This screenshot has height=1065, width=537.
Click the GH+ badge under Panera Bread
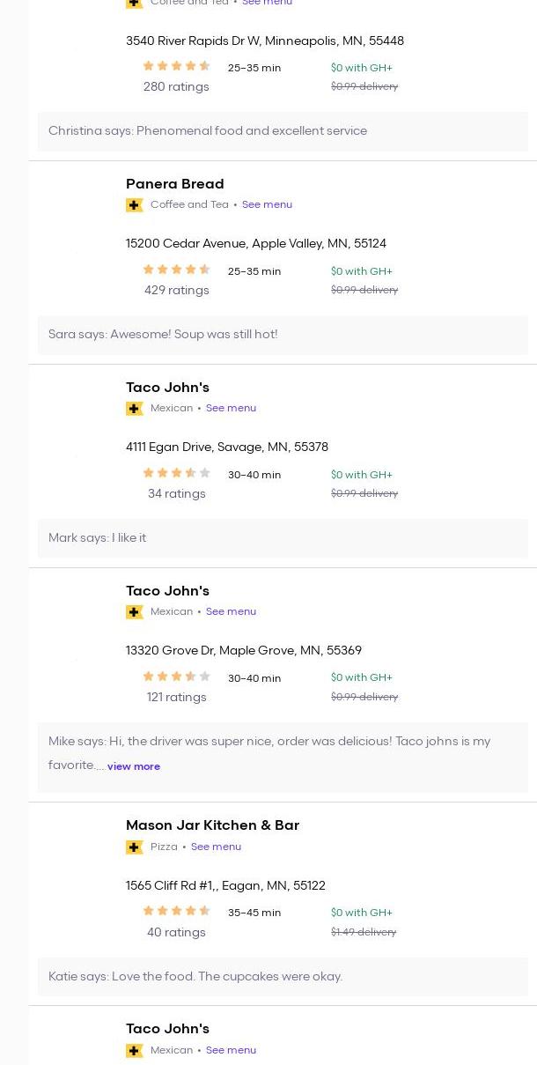(135, 205)
